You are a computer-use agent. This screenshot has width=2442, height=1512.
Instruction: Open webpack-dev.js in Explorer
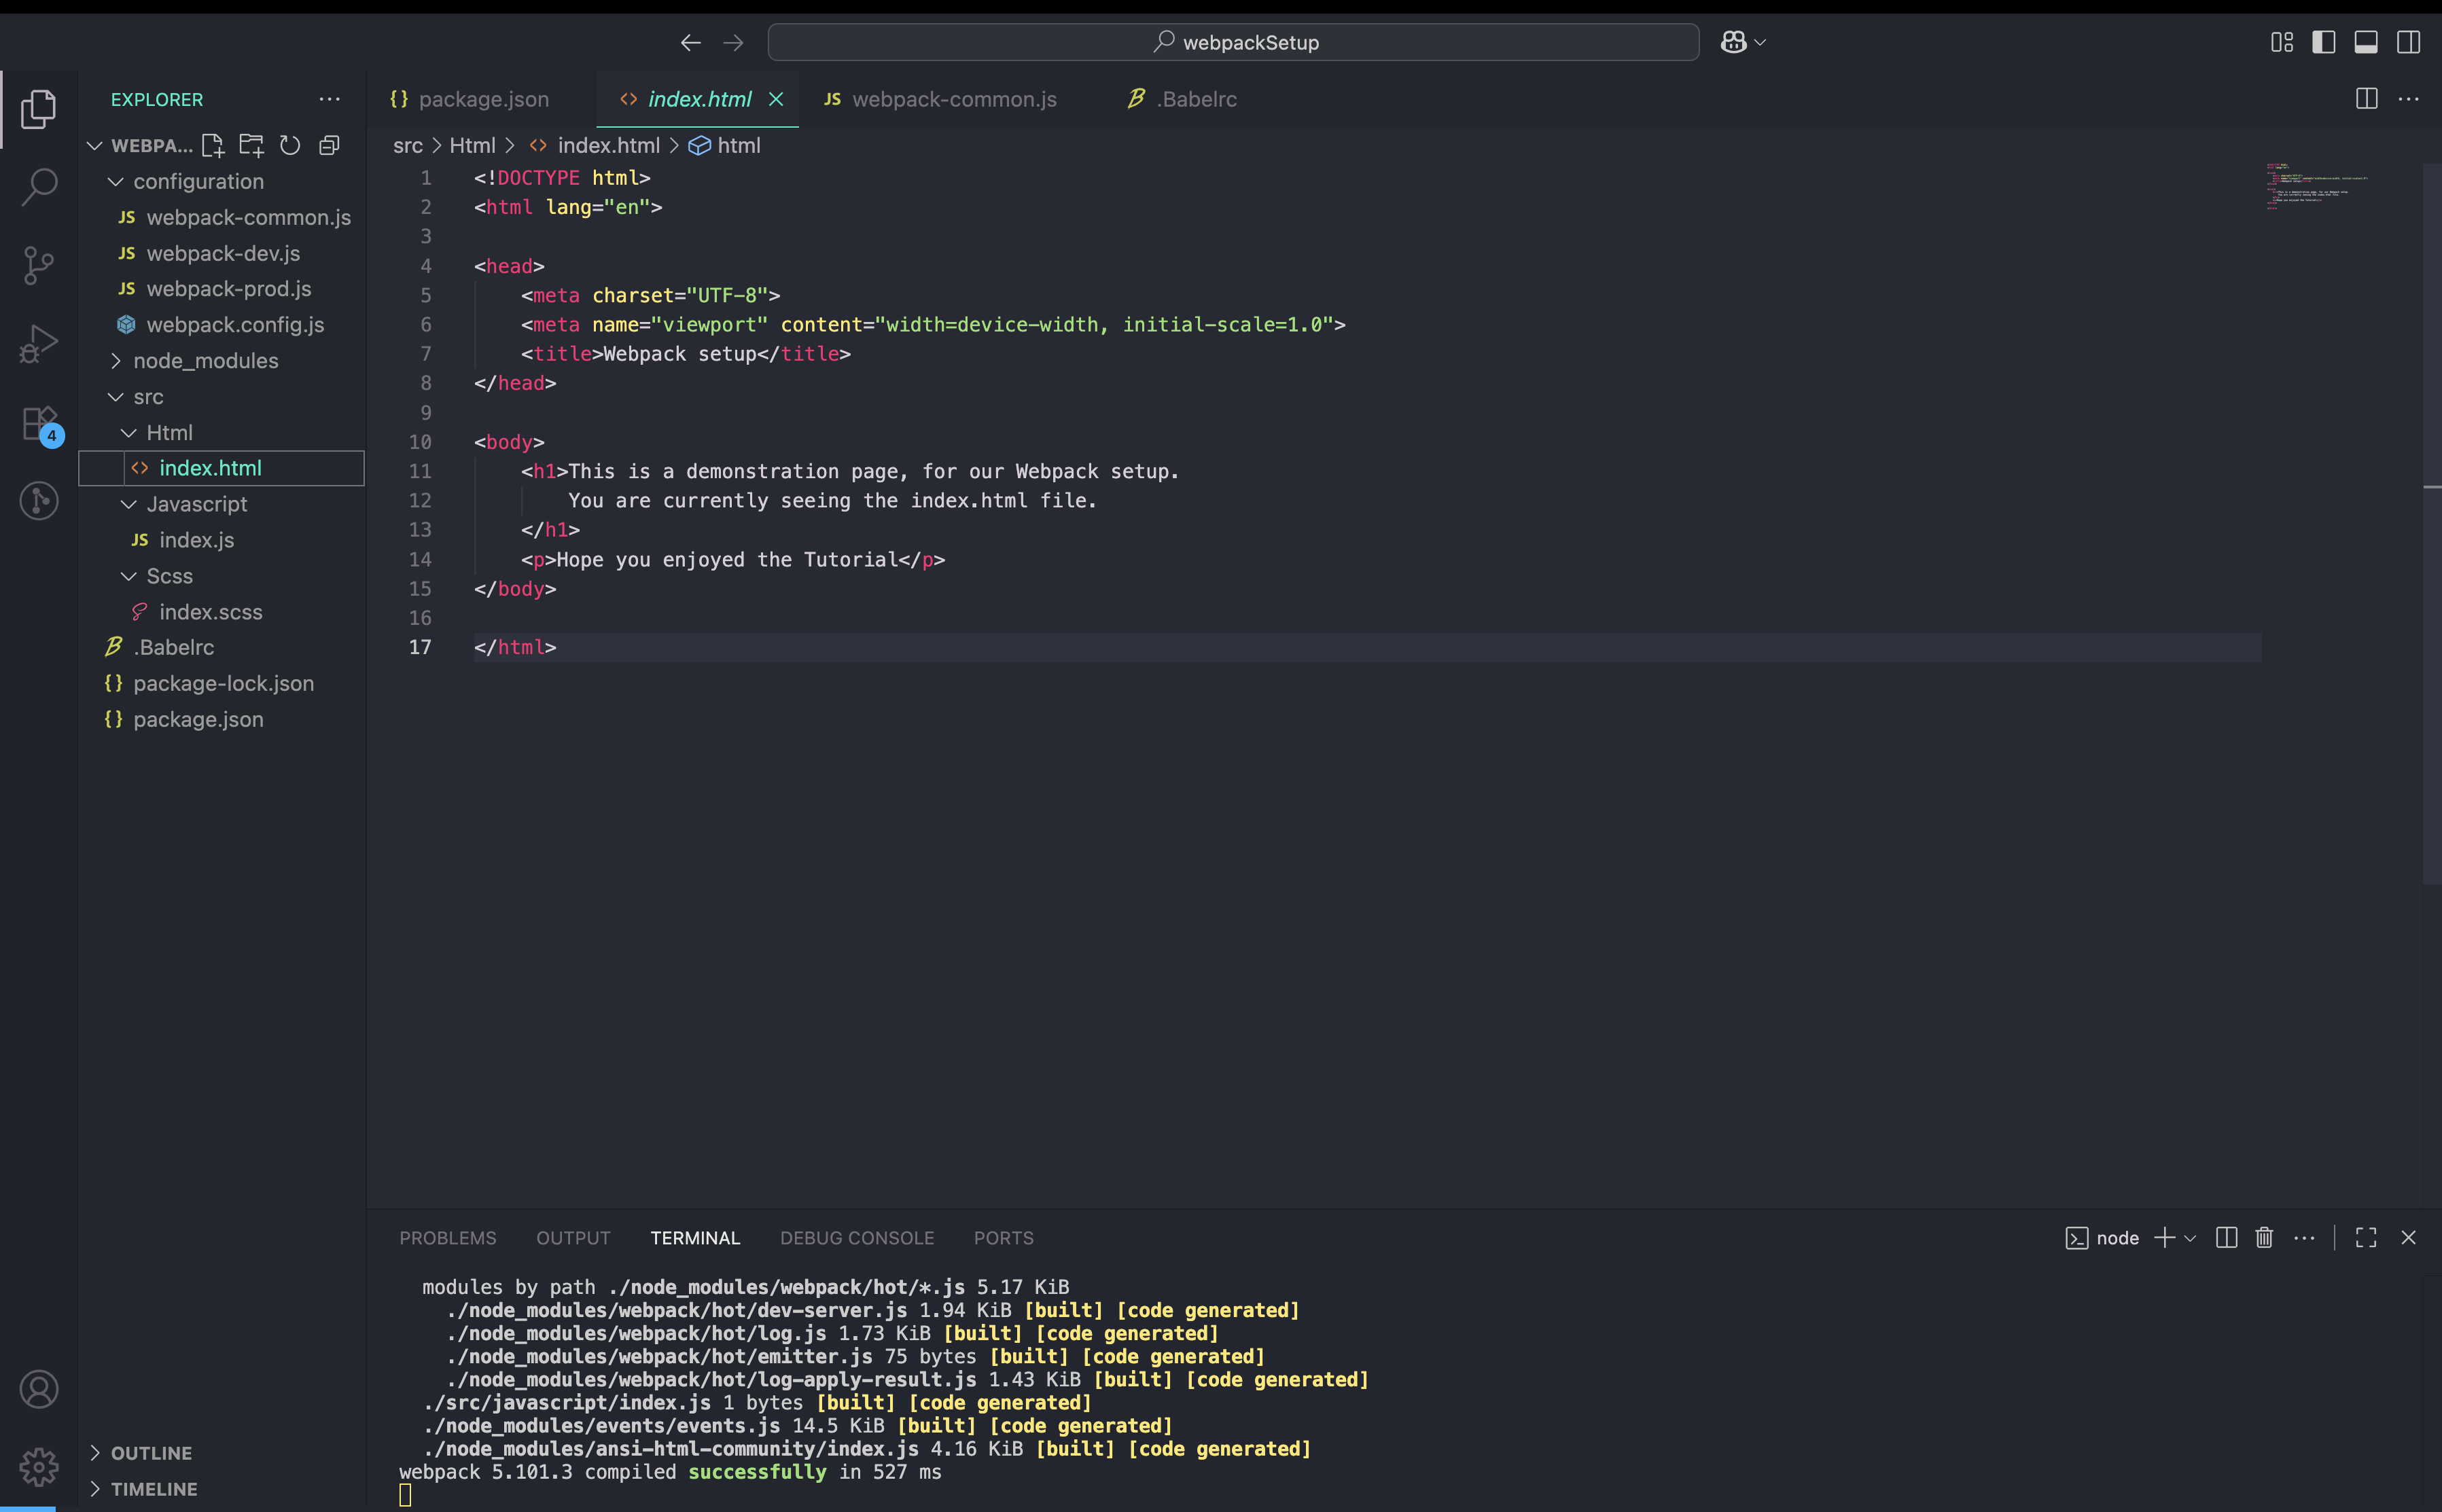pyautogui.click(x=222, y=253)
